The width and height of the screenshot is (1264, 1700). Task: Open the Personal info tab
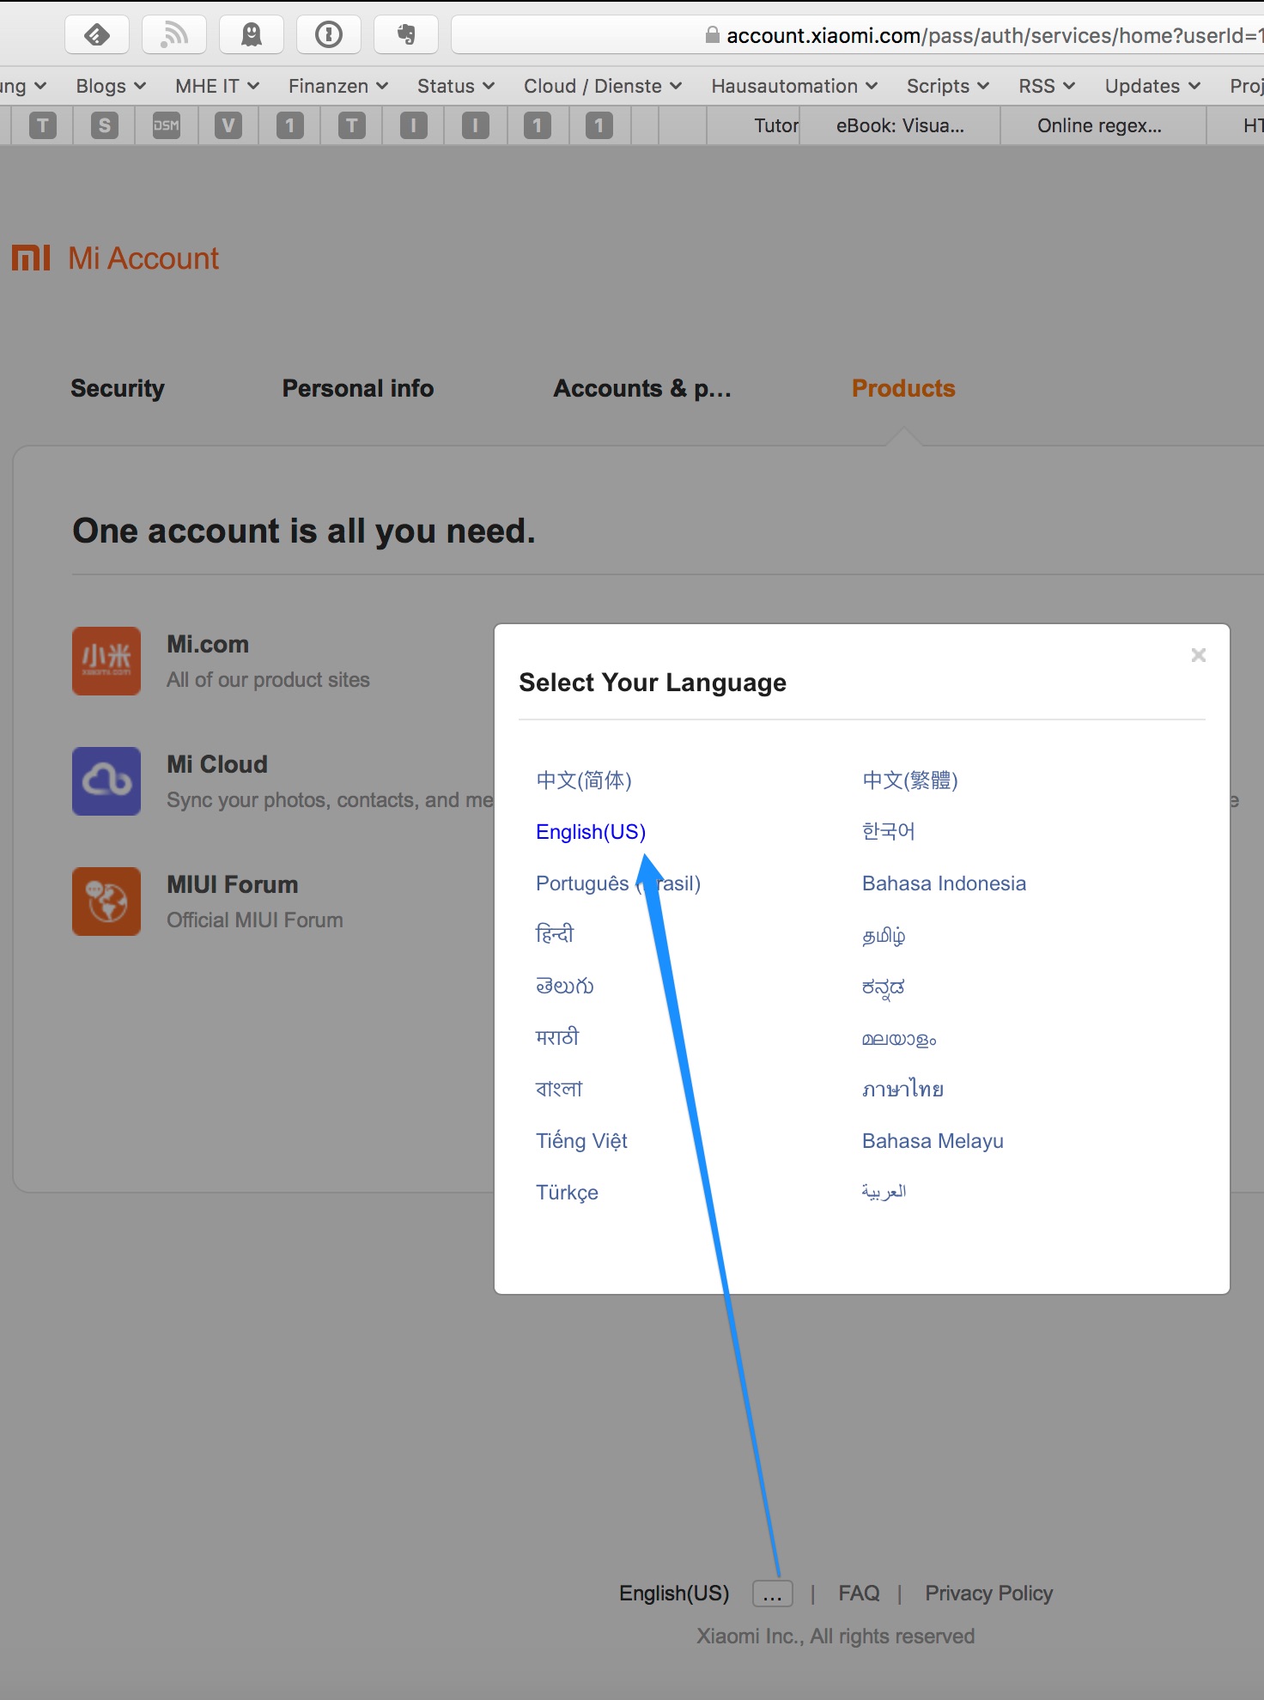pyautogui.click(x=358, y=388)
